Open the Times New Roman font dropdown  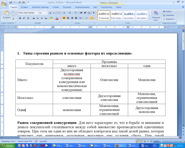point(38,13)
